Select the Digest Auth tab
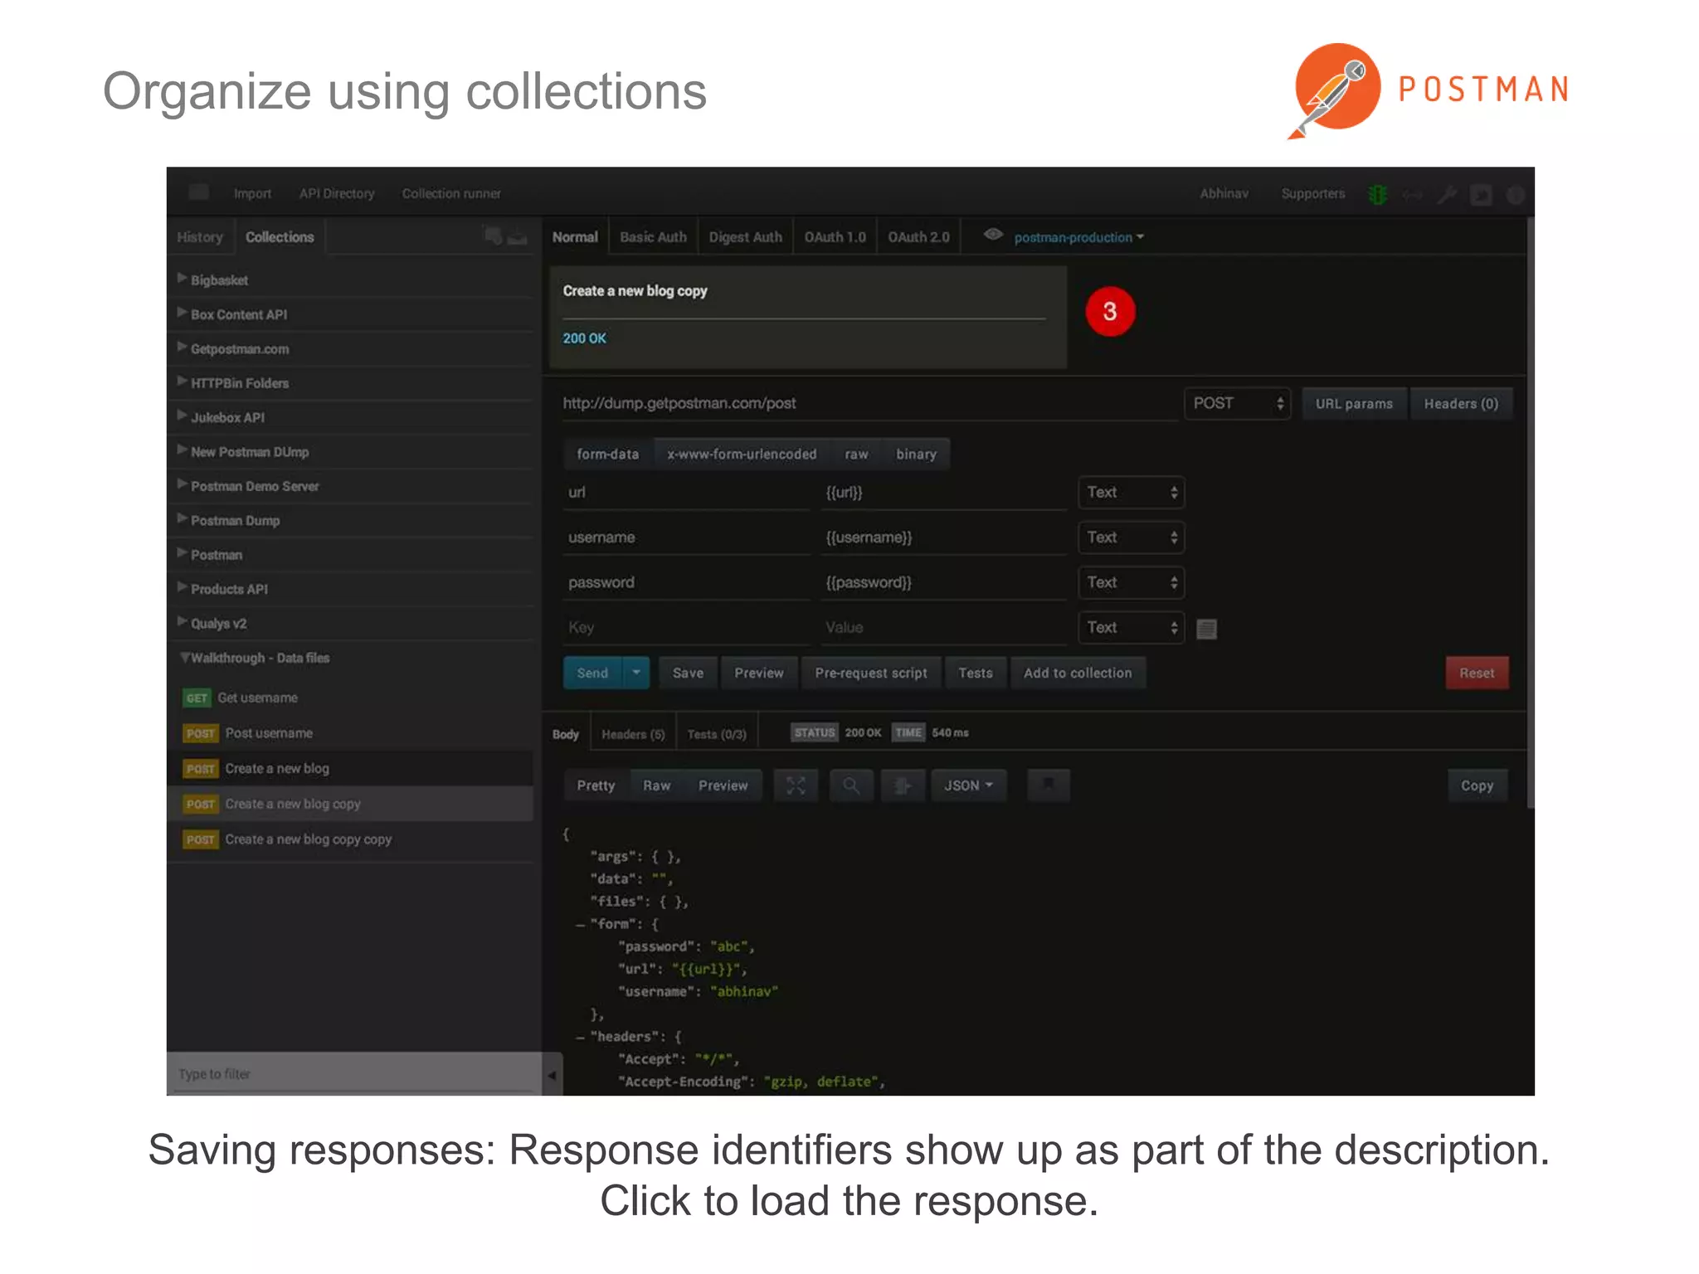The height and width of the screenshot is (1274, 1699). (745, 237)
